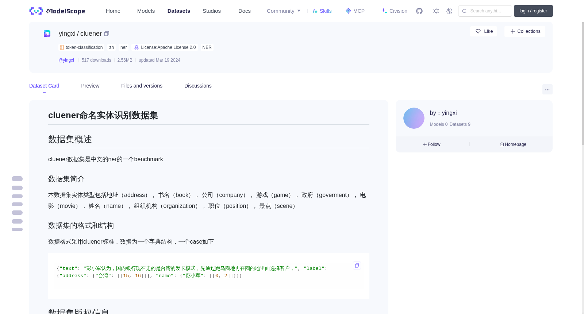Jump via last outline marker on left
The height and width of the screenshot is (314, 584).
(x=17, y=229)
